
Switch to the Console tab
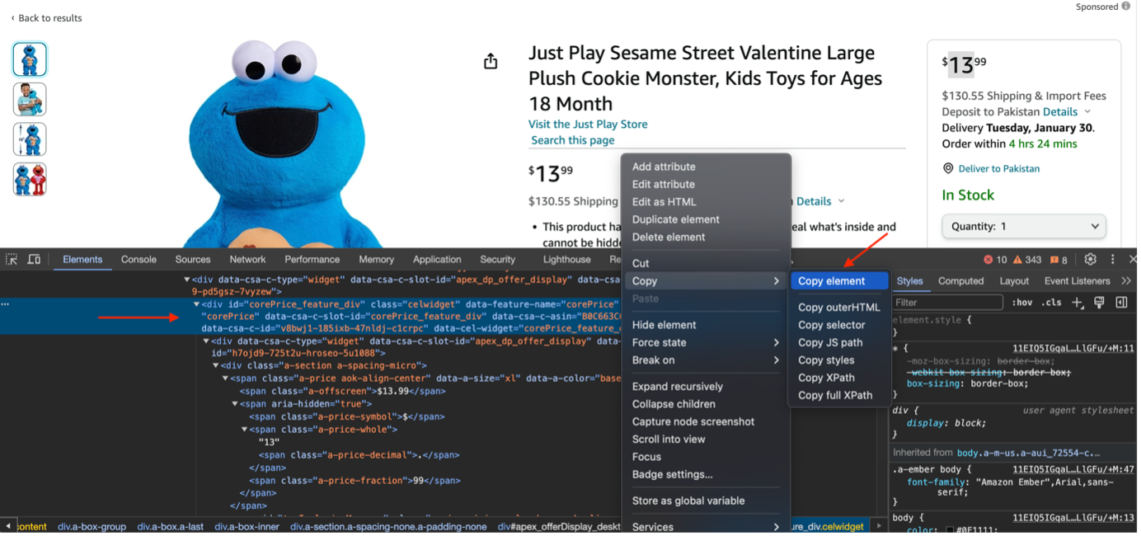pos(139,260)
